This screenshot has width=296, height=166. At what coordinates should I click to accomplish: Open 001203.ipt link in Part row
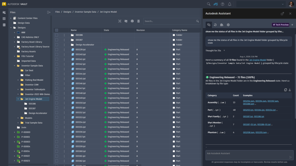[x=248, y=110]
